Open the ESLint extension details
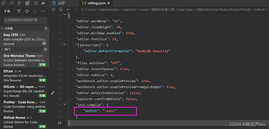Image resolution: width=269 pixels, height=129 pixels. tap(25, 76)
